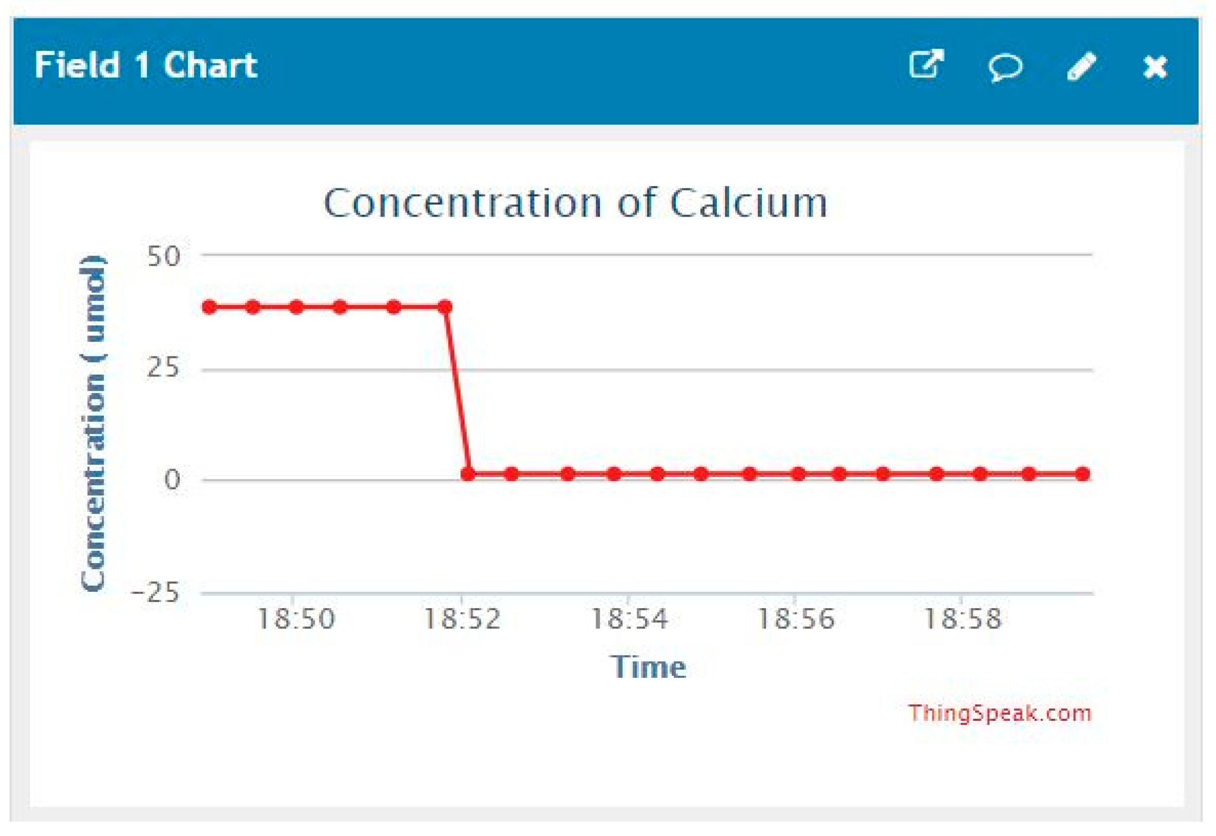Click the 18:50 time axis label
The width and height of the screenshot is (1216, 836).
(296, 619)
